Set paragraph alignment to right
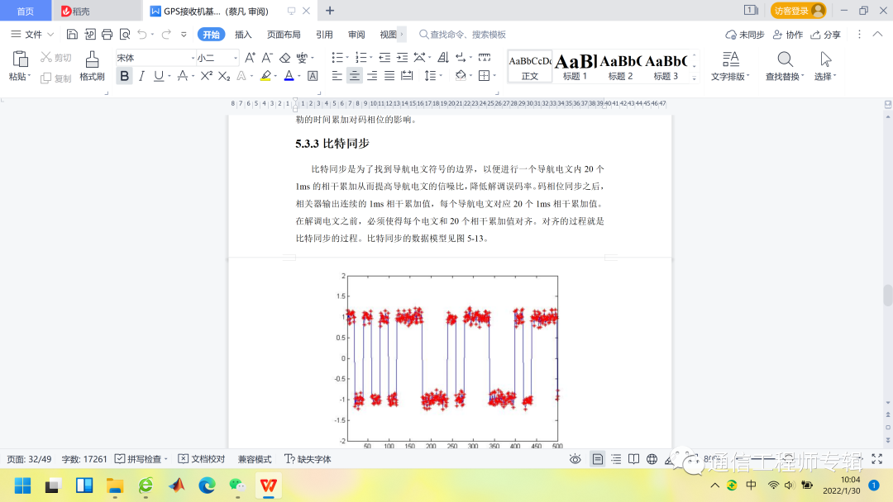 372,76
